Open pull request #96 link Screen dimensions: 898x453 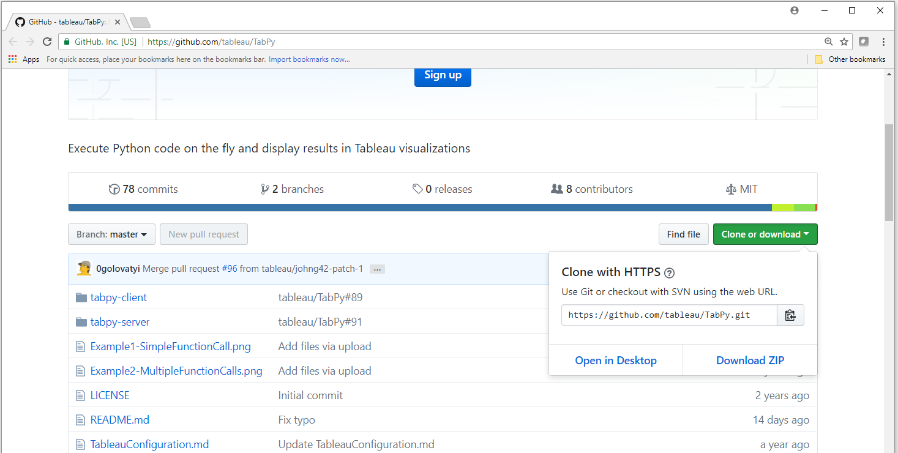(230, 269)
